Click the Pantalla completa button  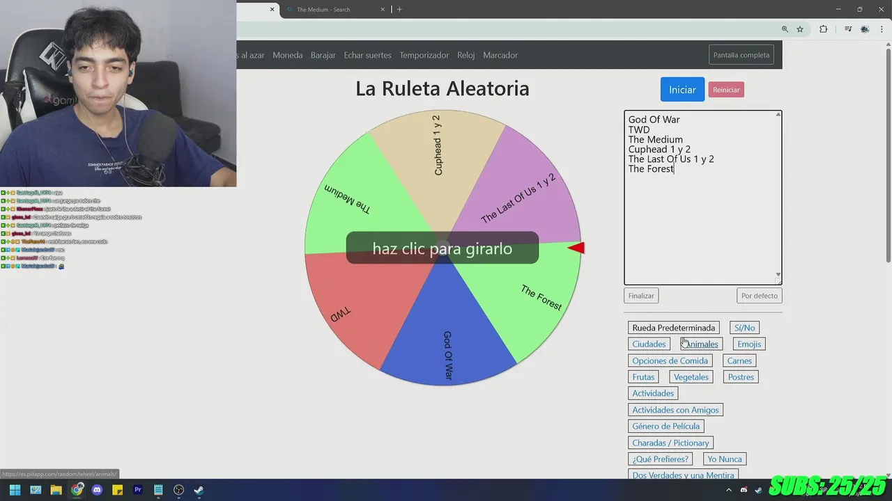tap(741, 55)
